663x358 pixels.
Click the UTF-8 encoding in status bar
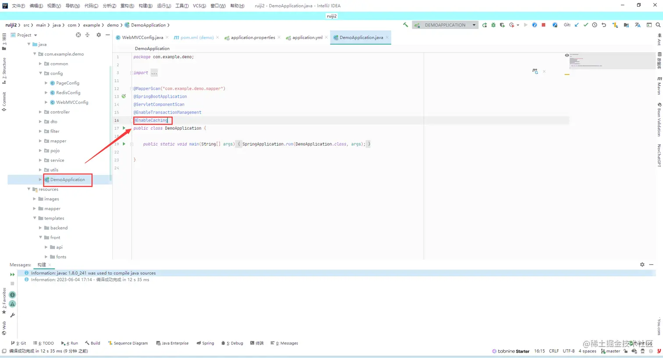point(569,351)
